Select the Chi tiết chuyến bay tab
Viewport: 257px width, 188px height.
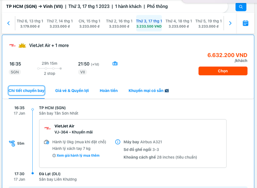click(27, 91)
